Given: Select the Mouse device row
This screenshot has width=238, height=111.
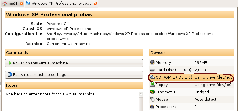Looking at the screenshot, I should (x=192, y=99).
